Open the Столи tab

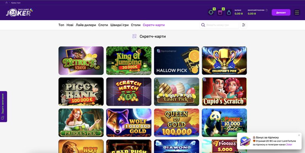tap(136, 25)
